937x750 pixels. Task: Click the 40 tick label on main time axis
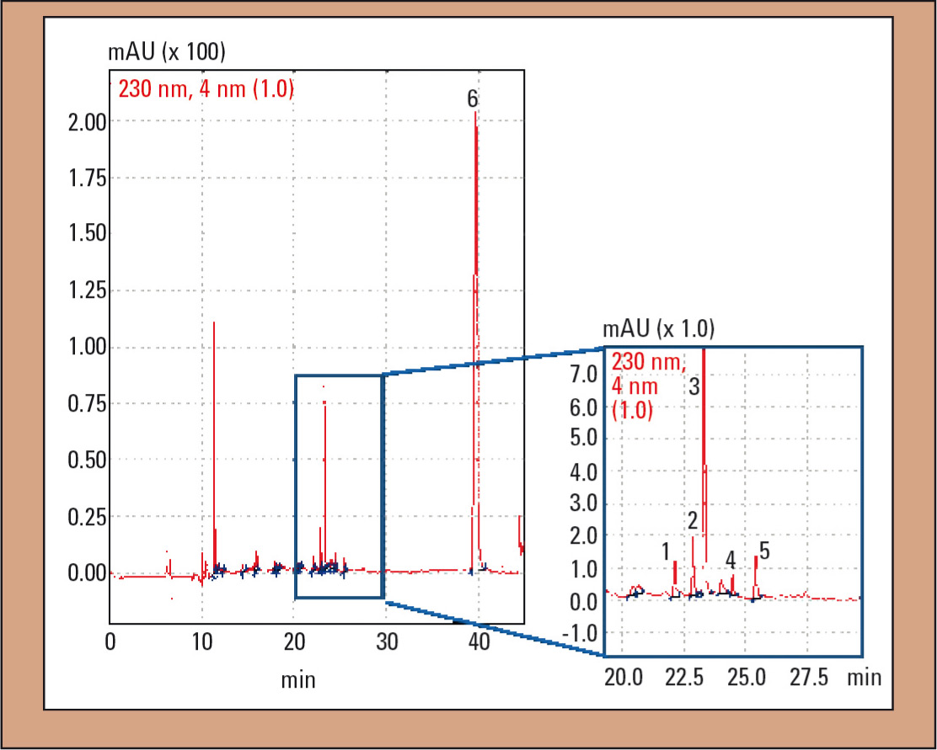tap(479, 642)
